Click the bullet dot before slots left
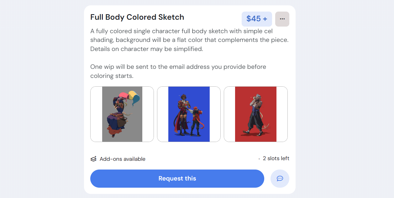This screenshot has height=198, width=394. [259, 159]
